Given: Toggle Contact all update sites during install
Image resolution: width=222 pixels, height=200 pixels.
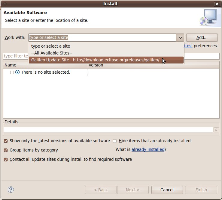Looking at the screenshot, I should click(6, 159).
